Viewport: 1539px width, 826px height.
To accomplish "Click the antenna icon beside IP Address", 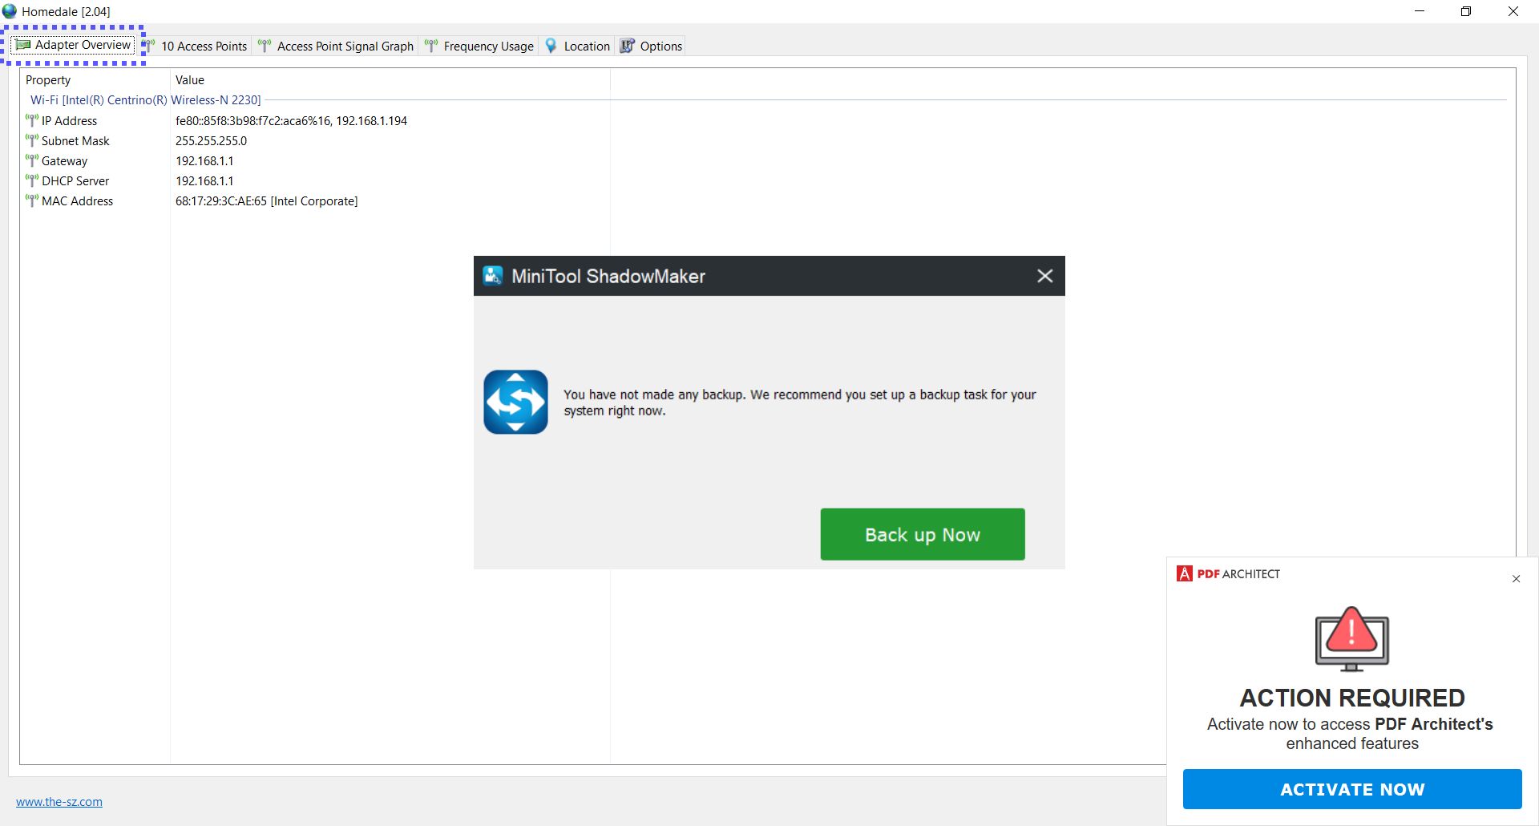I will (x=32, y=120).
